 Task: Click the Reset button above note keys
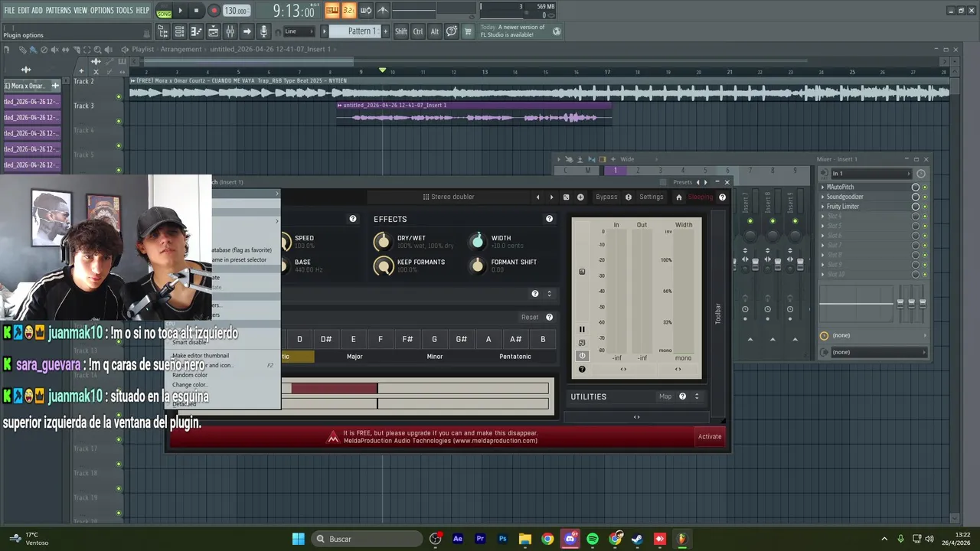pyautogui.click(x=530, y=317)
